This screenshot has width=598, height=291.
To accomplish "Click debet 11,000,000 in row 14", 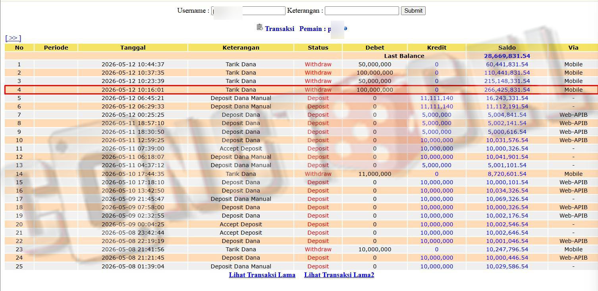I will pyautogui.click(x=375, y=174).
